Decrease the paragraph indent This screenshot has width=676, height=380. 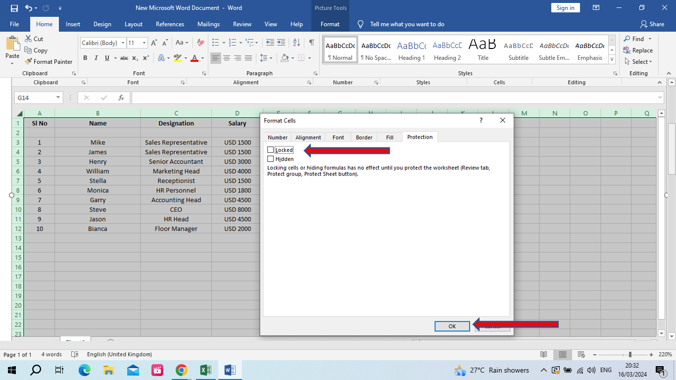pyautogui.click(x=270, y=43)
